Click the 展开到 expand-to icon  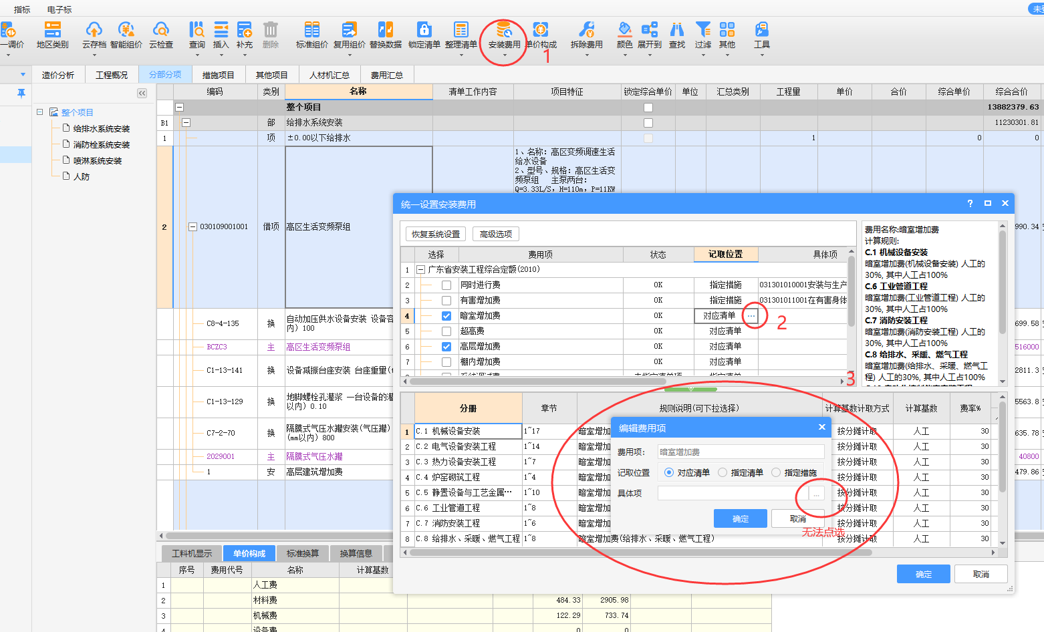649,30
